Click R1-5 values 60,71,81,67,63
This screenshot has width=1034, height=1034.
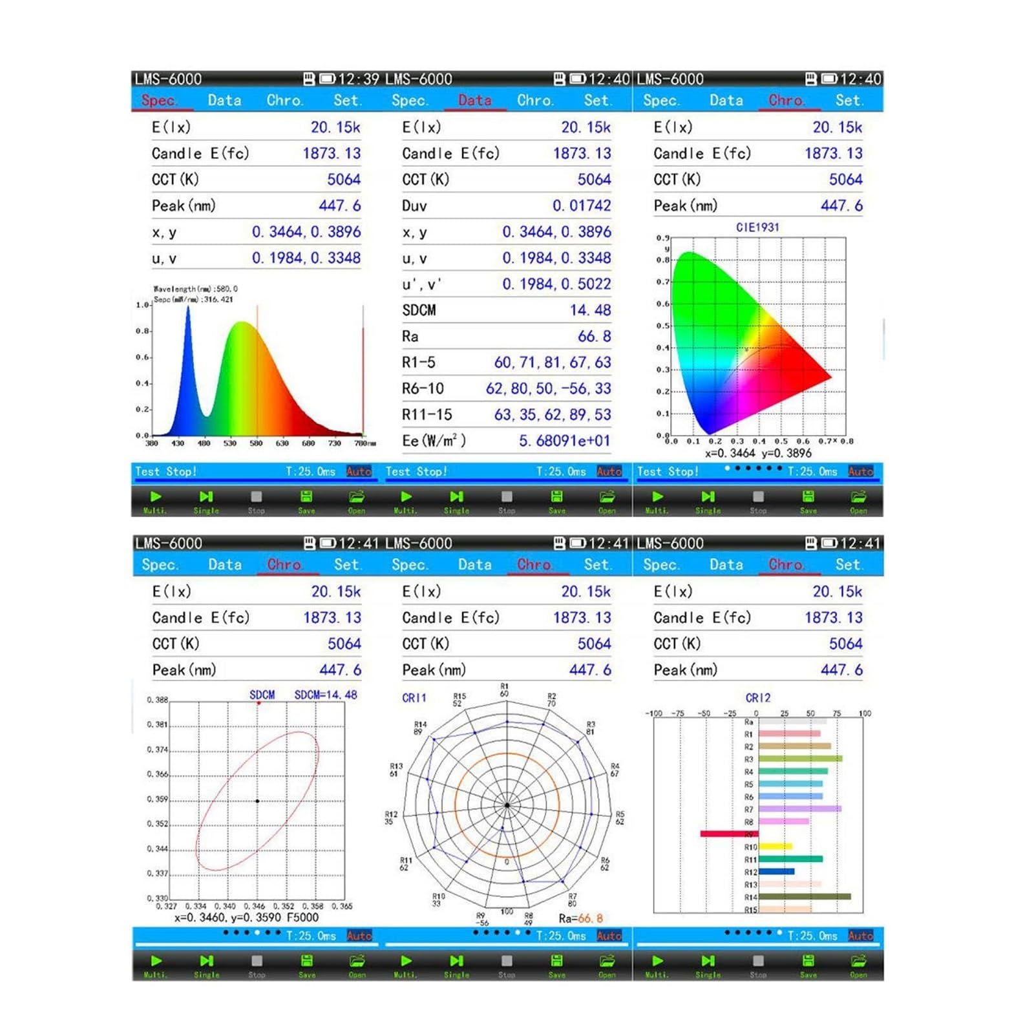click(x=553, y=363)
